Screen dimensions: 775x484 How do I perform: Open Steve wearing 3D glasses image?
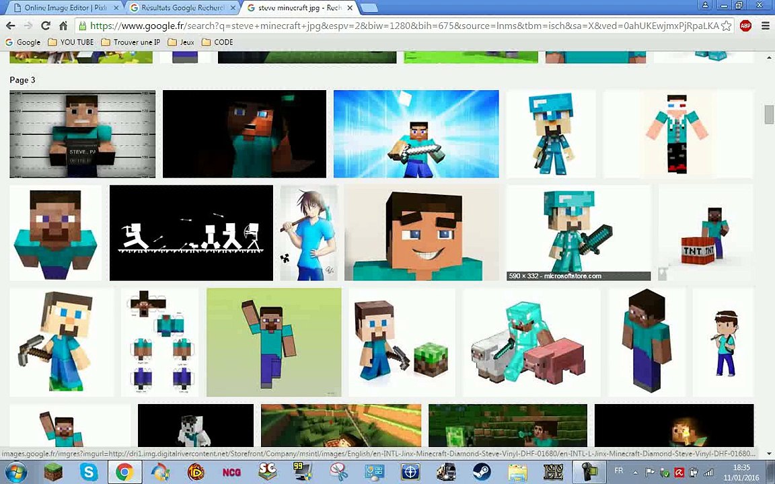pos(678,134)
